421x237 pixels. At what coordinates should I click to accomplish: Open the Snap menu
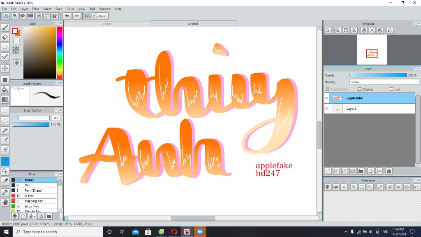tap(59, 9)
